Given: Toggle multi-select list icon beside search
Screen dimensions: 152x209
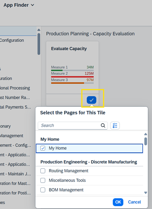Looking at the screenshot, I should pos(115,126).
